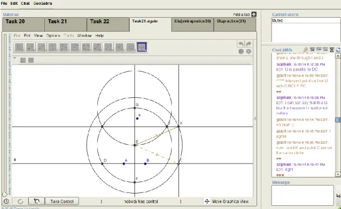Open the GeoGebra help question-mark icon

(241, 51)
